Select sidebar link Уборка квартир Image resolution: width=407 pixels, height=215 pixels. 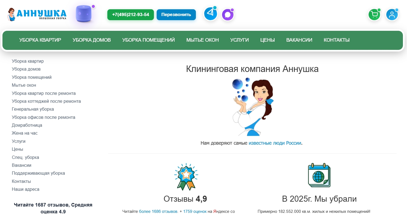click(28, 61)
